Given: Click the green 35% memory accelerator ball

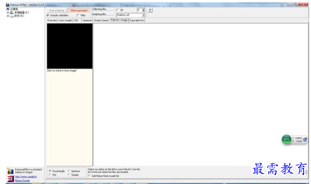Looking at the screenshot, I should click(286, 139).
